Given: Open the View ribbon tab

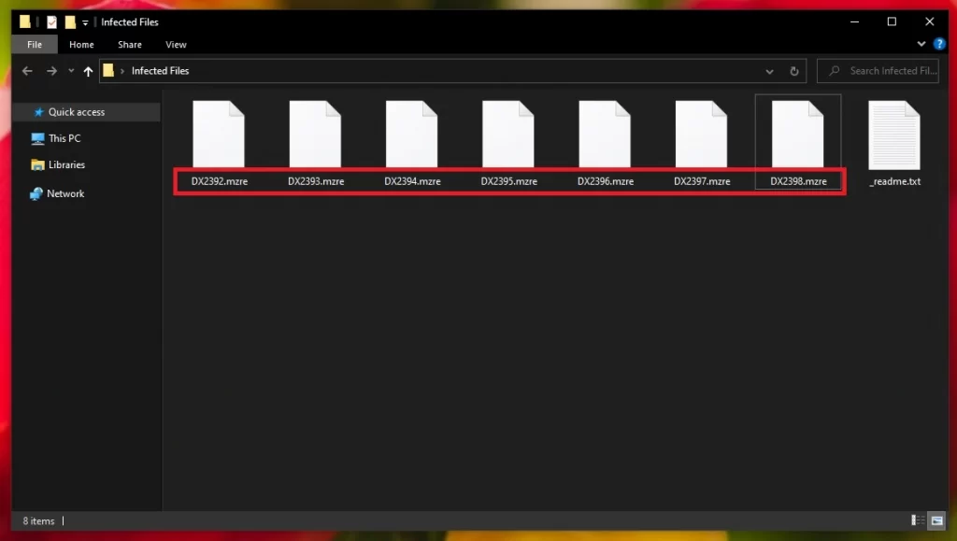Looking at the screenshot, I should 176,45.
